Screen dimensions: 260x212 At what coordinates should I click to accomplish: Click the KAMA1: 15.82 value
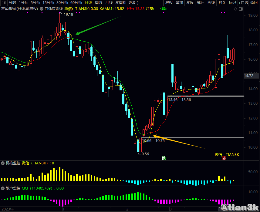click(x=112, y=9)
